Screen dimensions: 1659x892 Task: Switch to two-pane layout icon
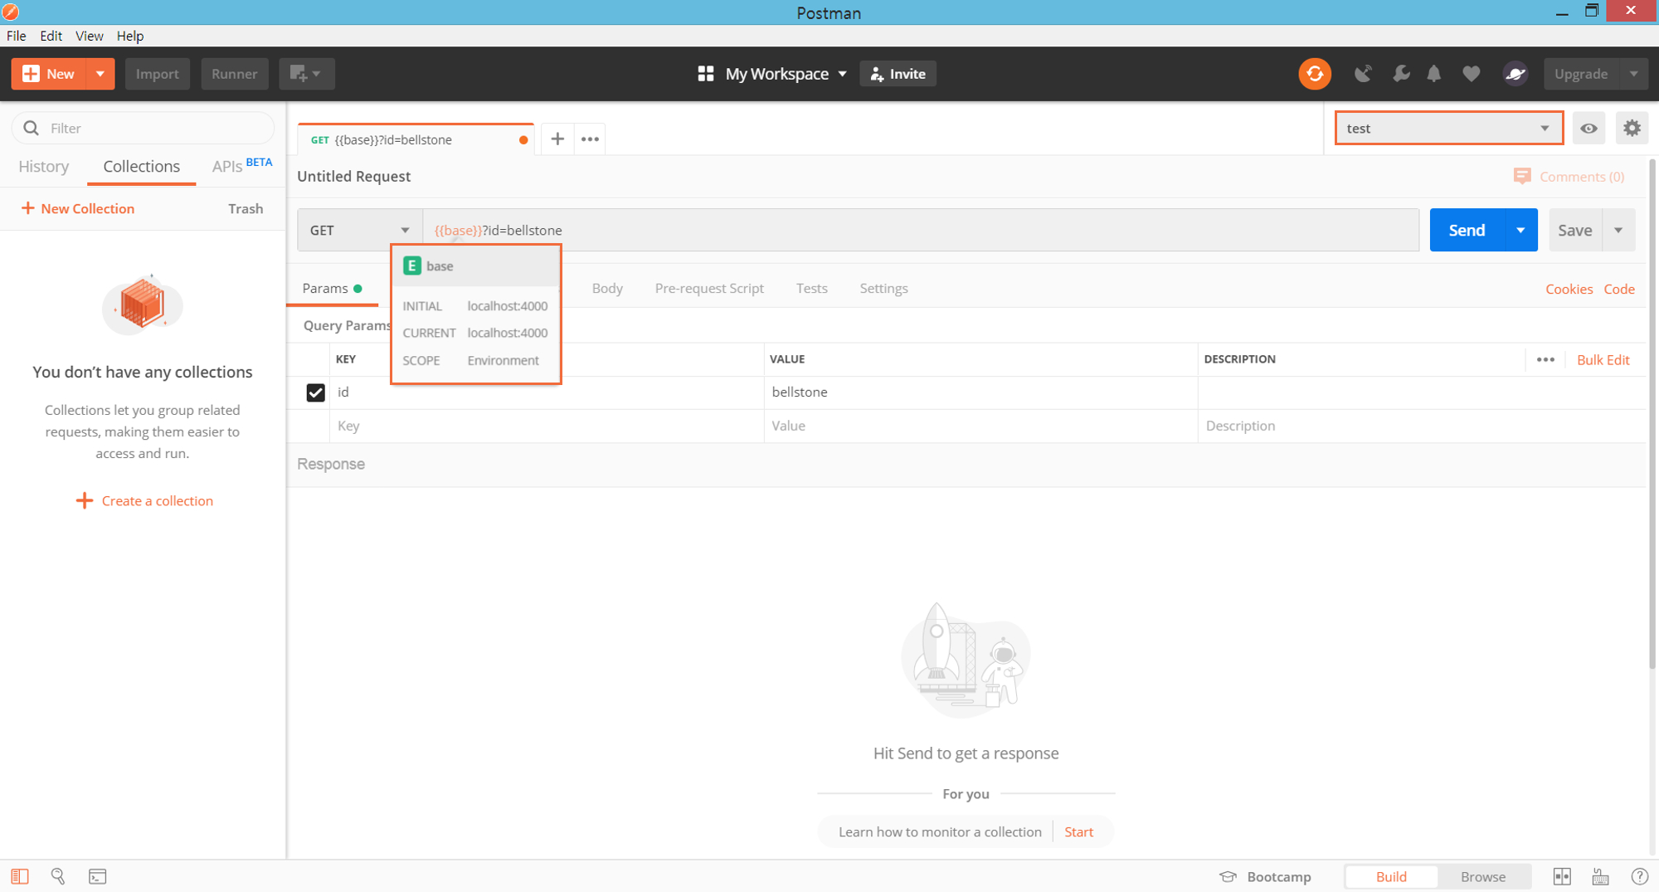pyautogui.click(x=1562, y=876)
